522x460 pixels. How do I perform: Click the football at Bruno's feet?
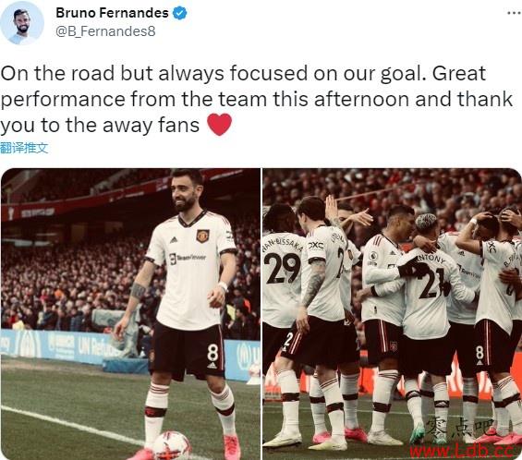click(x=172, y=445)
